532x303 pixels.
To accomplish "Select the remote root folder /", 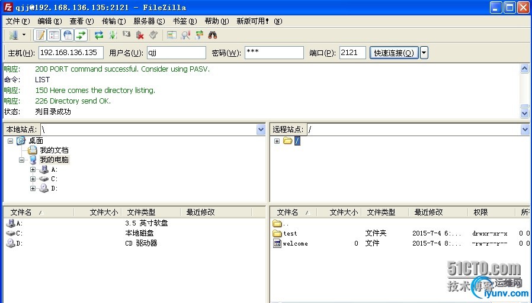I will [x=297, y=141].
